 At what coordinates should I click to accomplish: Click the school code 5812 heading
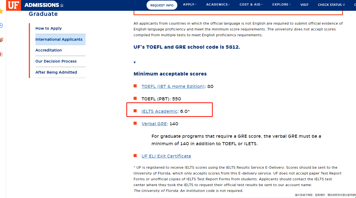click(x=187, y=47)
